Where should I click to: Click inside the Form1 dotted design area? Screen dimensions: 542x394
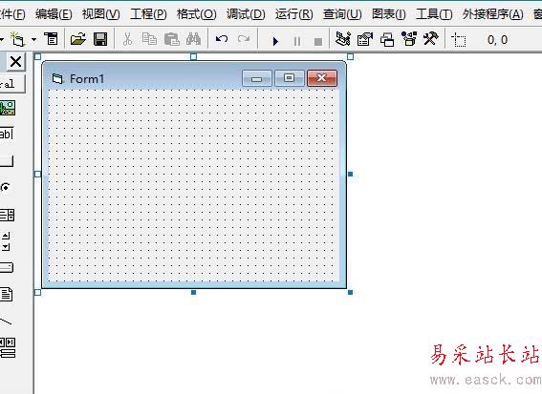pyautogui.click(x=193, y=186)
